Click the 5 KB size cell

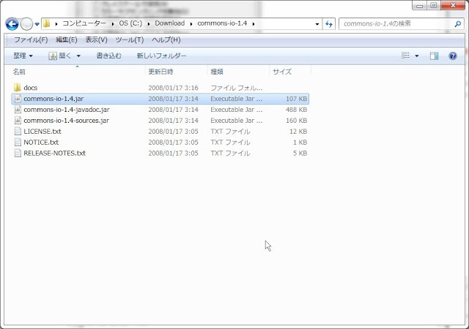pyautogui.click(x=300, y=153)
